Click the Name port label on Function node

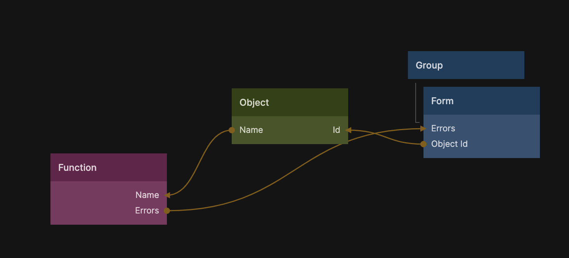click(147, 195)
